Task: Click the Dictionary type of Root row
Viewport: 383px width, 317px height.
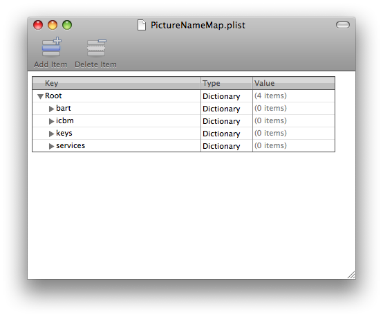Action: (221, 96)
